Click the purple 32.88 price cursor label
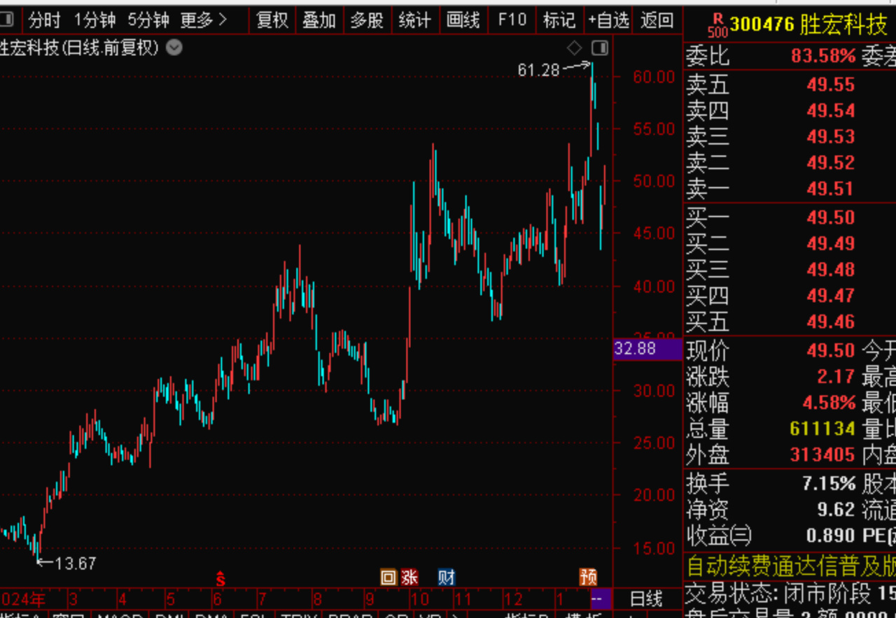Screen dimensions: 896x618 click(647, 348)
